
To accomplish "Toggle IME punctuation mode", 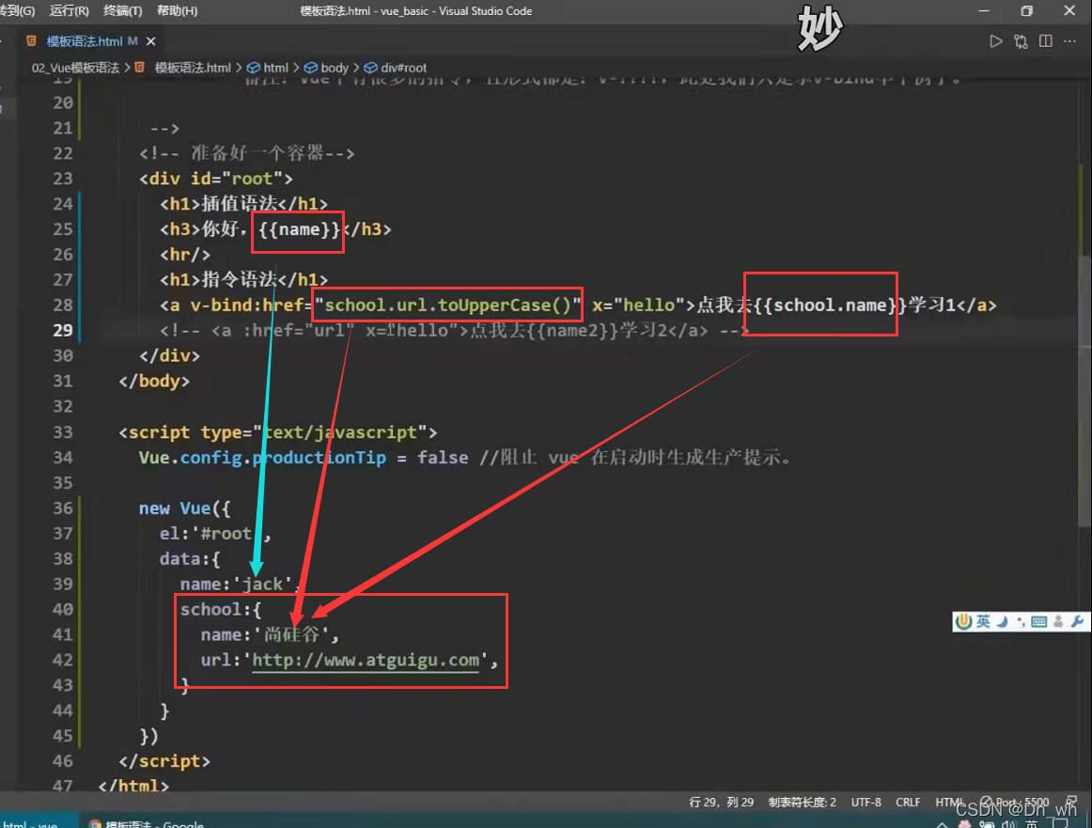I will click(1021, 621).
